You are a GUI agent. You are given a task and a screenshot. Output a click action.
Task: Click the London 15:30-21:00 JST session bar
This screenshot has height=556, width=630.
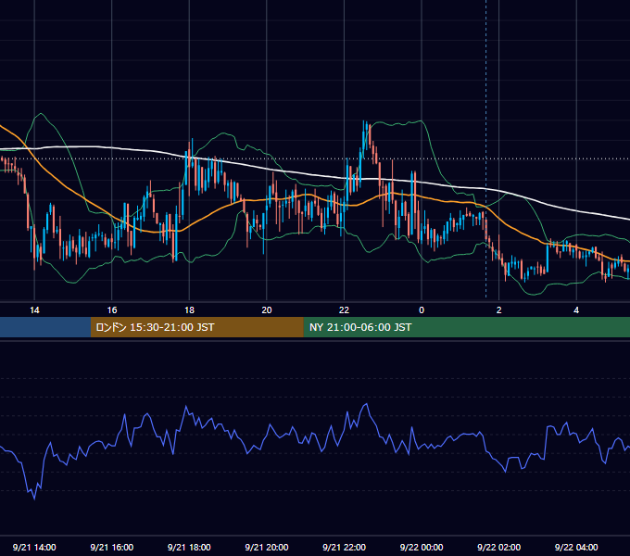coord(196,327)
